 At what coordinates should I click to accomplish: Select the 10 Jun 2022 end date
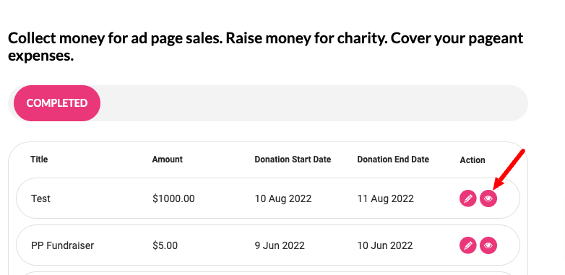coord(385,245)
